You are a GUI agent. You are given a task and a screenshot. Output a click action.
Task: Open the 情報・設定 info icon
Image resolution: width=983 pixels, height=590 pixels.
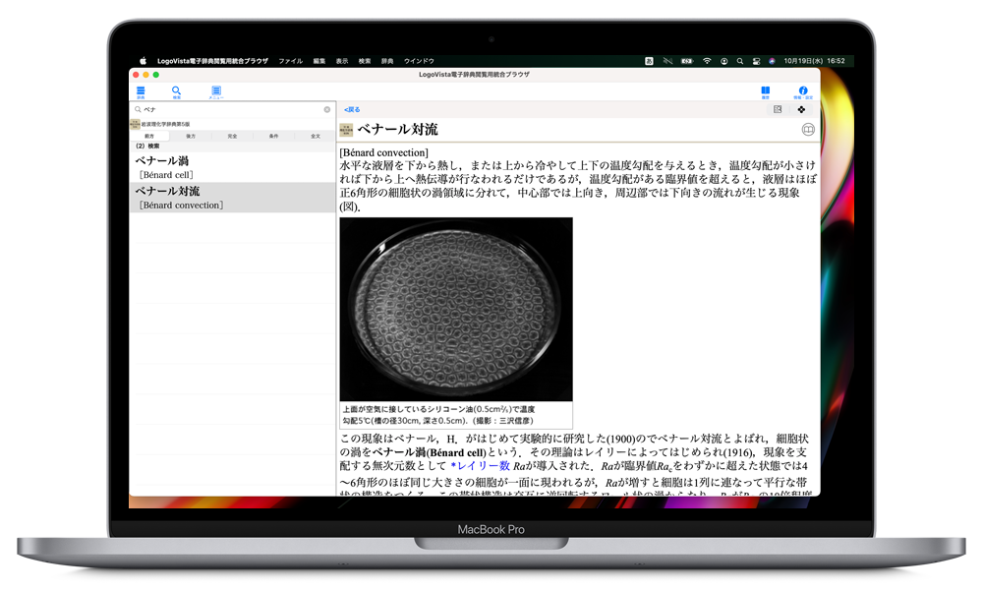803,91
